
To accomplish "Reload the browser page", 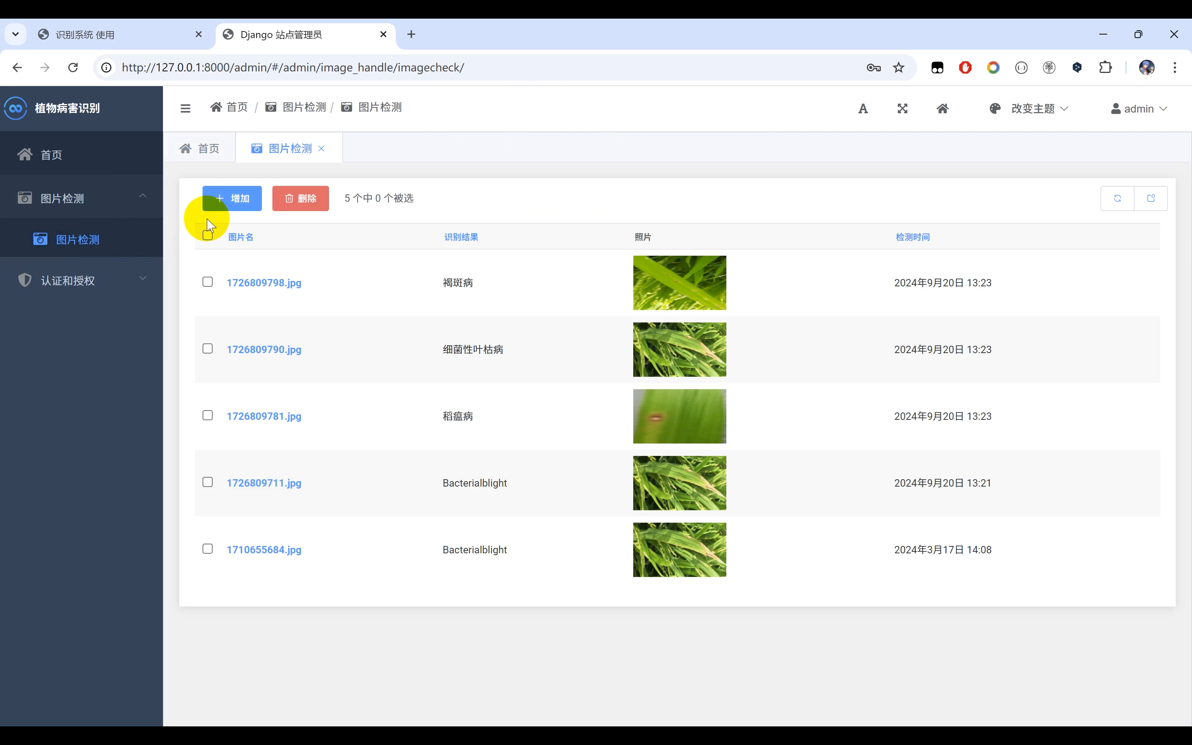I will [73, 68].
